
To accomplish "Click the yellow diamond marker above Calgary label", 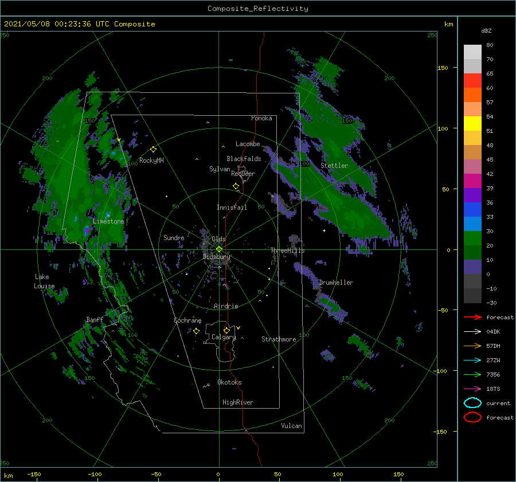I will pyautogui.click(x=226, y=330).
